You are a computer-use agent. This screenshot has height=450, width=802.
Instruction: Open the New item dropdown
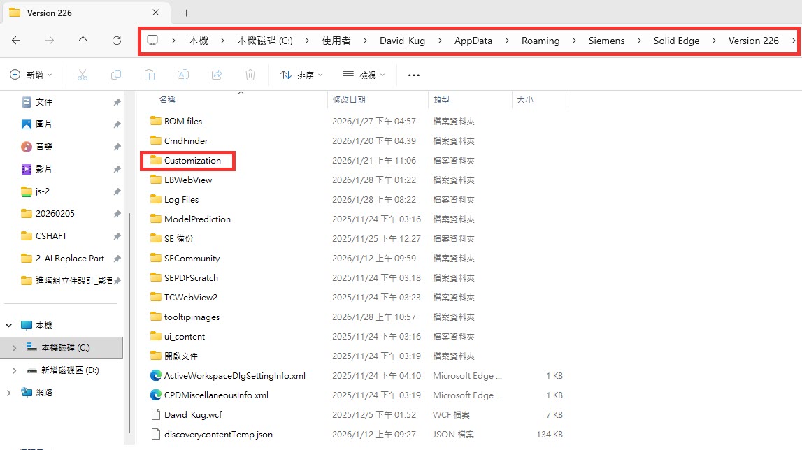pos(31,75)
